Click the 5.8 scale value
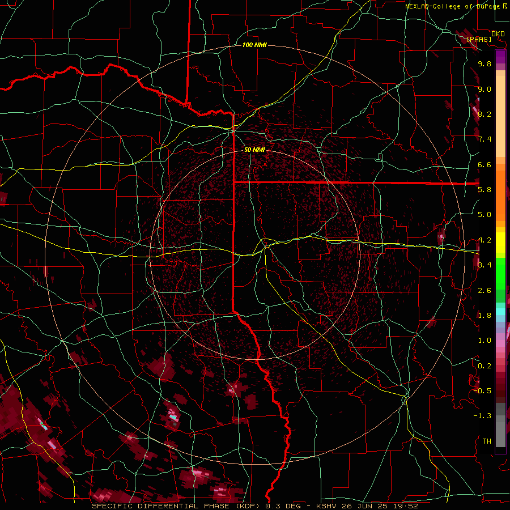 484,190
